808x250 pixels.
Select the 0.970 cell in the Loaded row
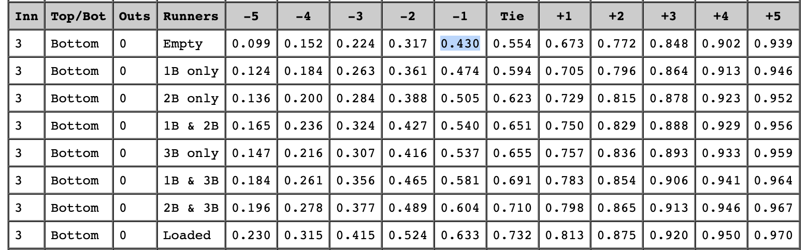(773, 236)
